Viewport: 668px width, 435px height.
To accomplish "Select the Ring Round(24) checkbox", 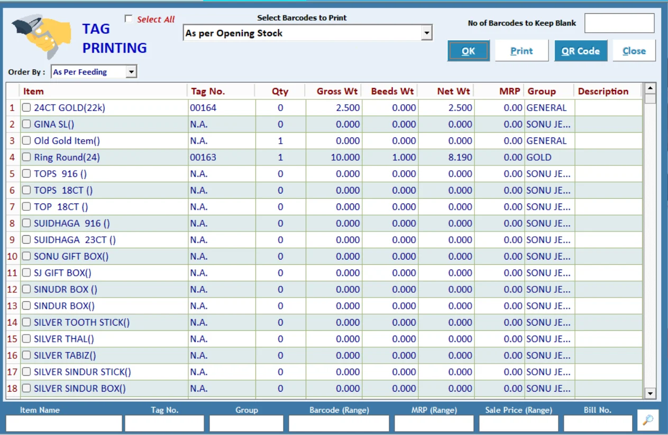I will pos(26,157).
